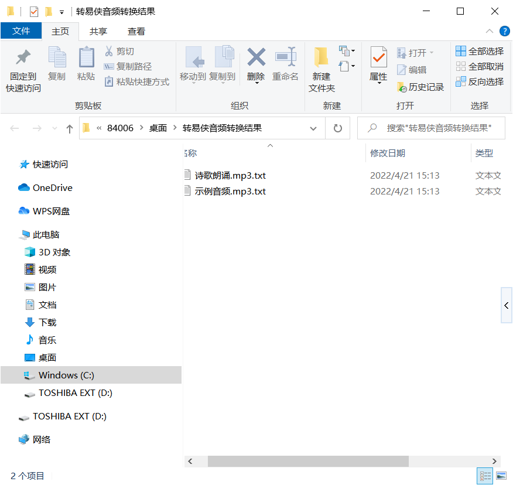Open the File (文件) tab
This screenshot has width=513, height=485.
(x=21, y=31)
